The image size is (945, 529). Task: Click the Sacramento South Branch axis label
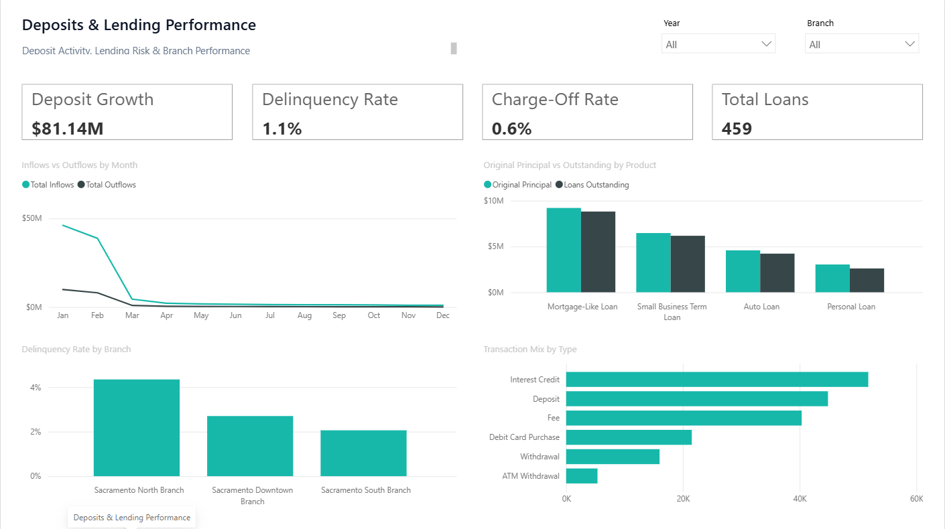click(x=366, y=490)
